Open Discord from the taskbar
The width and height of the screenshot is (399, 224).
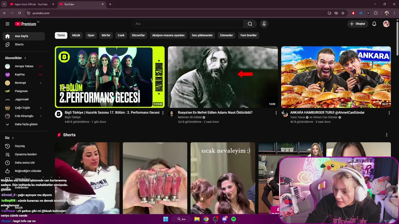[224, 219]
